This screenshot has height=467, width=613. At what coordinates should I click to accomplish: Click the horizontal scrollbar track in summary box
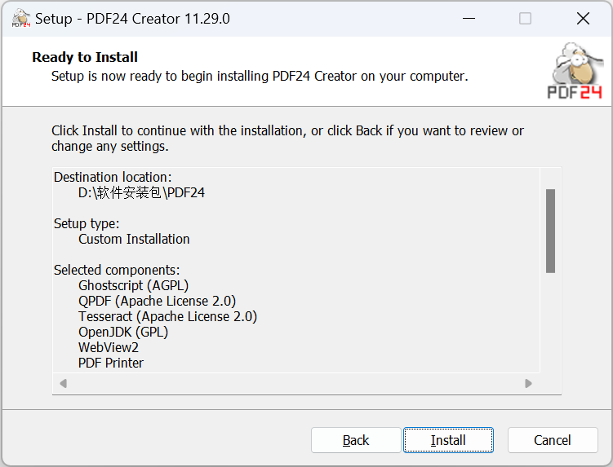pos(295,383)
